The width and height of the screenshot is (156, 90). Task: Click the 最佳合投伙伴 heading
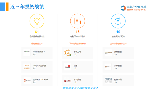coord(37,43)
